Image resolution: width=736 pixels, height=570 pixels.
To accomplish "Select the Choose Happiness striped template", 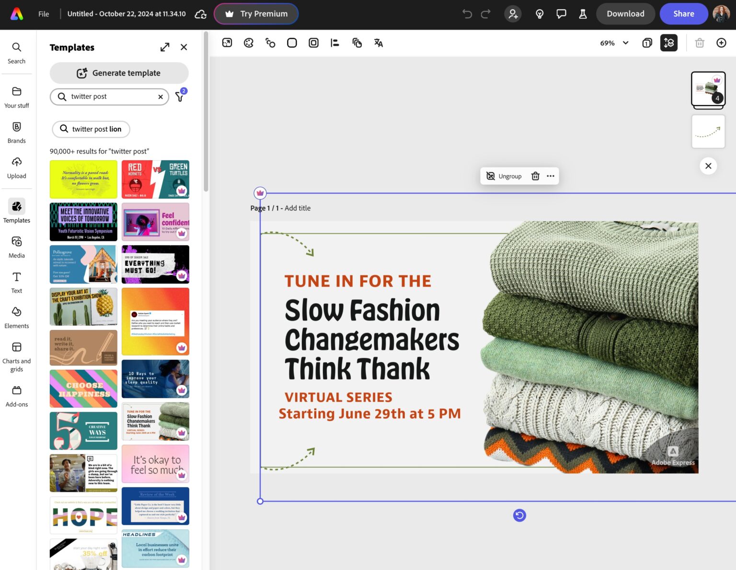I will click(x=83, y=389).
